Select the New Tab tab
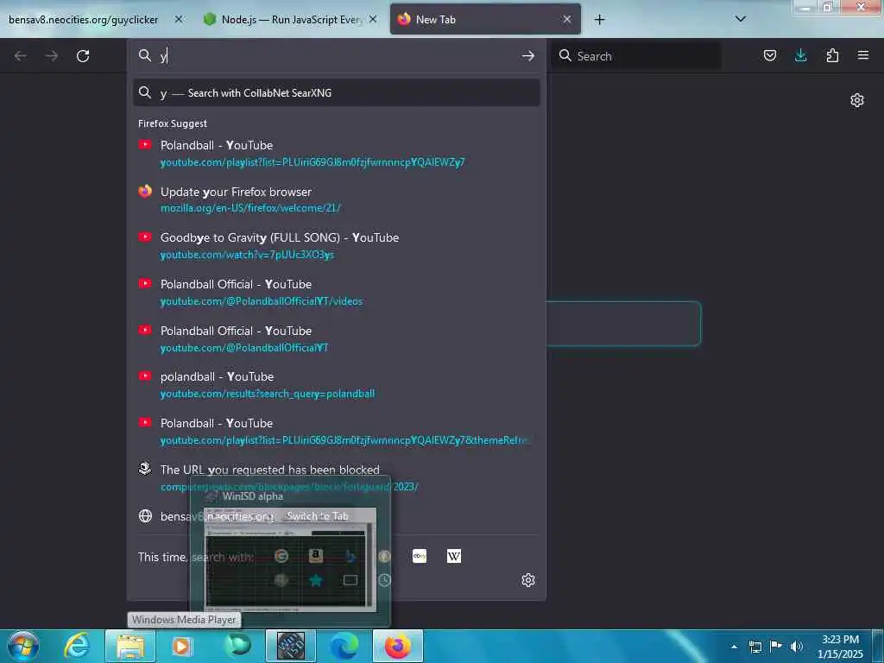 (485, 20)
